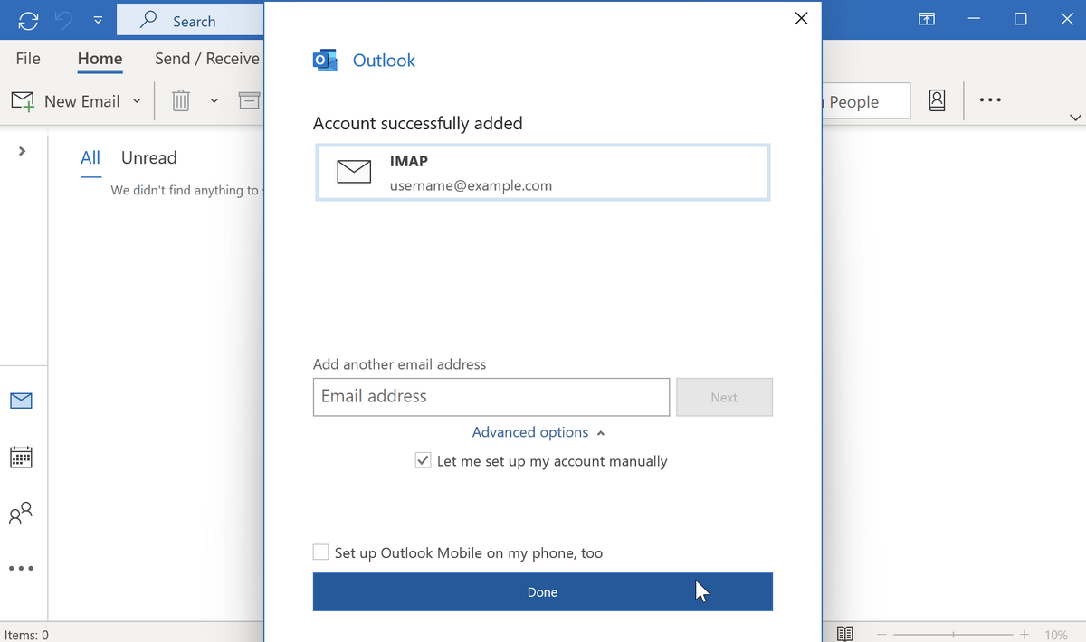
Task: Open the Address Book icon
Action: coord(937,100)
